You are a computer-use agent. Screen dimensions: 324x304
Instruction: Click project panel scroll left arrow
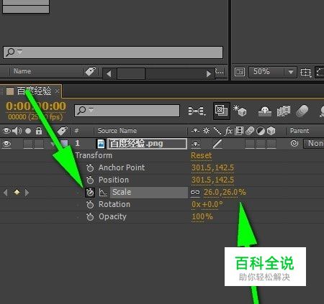(x=109, y=73)
